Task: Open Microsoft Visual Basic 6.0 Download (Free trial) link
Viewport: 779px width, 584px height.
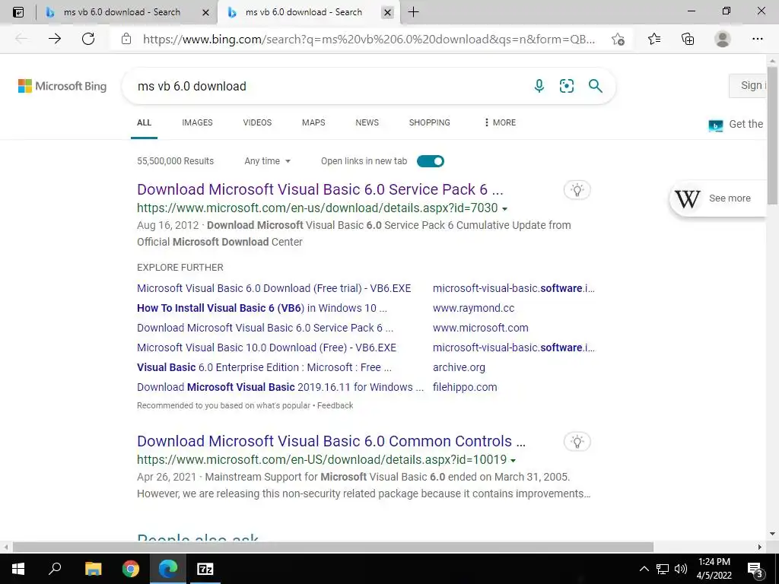Action: (274, 288)
